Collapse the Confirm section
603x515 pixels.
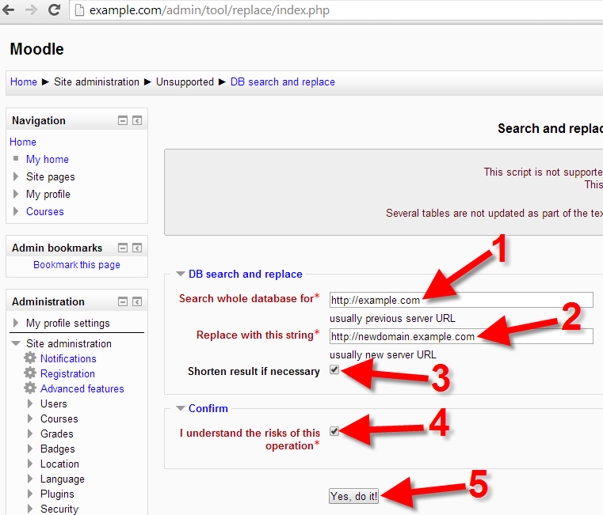click(x=181, y=408)
